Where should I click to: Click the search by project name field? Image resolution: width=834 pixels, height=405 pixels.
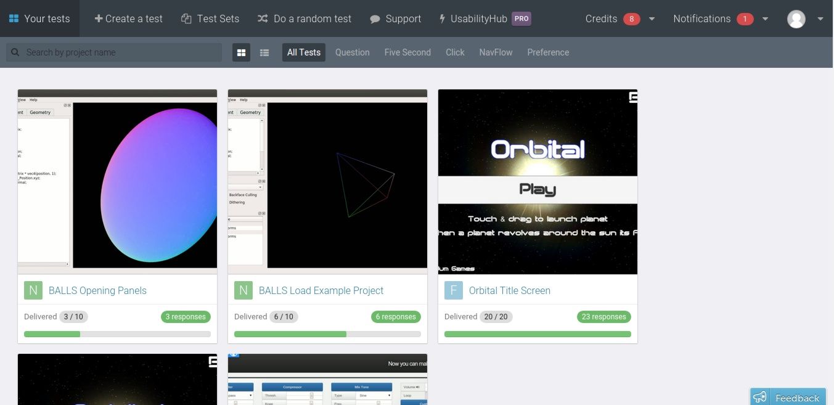point(114,52)
